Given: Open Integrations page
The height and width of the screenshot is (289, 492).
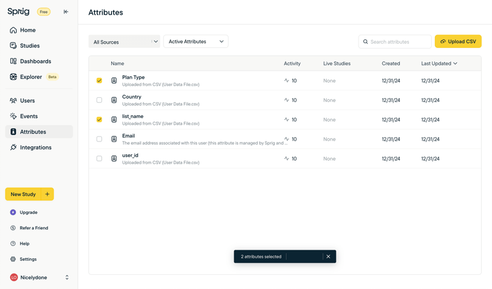Looking at the screenshot, I should pyautogui.click(x=39, y=148).
